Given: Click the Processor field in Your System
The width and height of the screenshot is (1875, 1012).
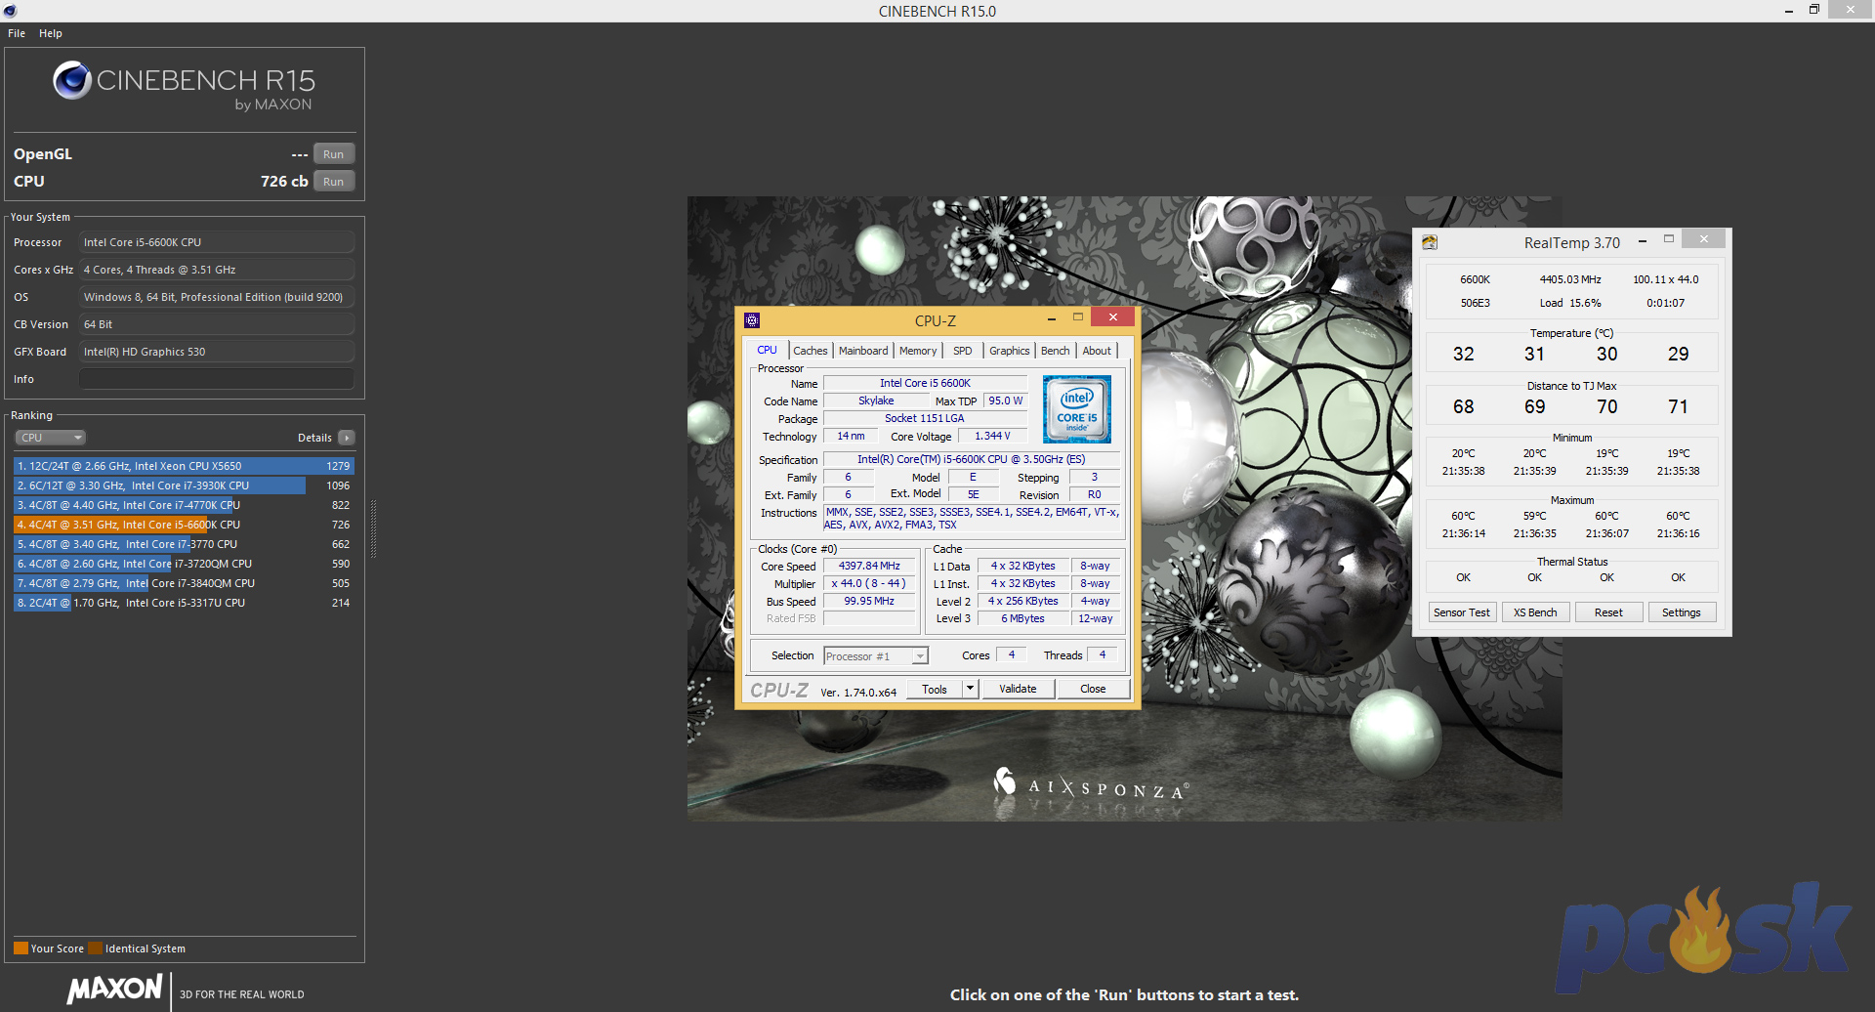Looking at the screenshot, I should pyautogui.click(x=217, y=242).
